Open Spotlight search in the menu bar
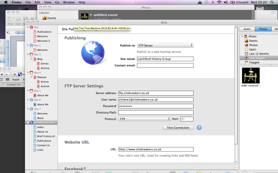The height and width of the screenshot is (173, 278). coord(272,2)
